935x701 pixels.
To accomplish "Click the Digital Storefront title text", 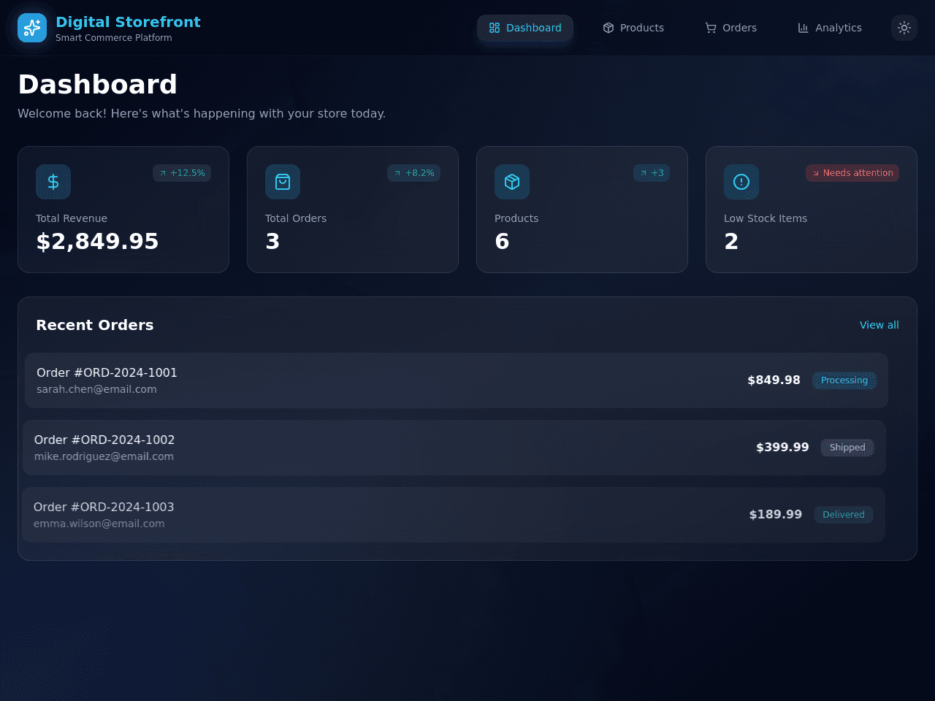I will (x=128, y=22).
